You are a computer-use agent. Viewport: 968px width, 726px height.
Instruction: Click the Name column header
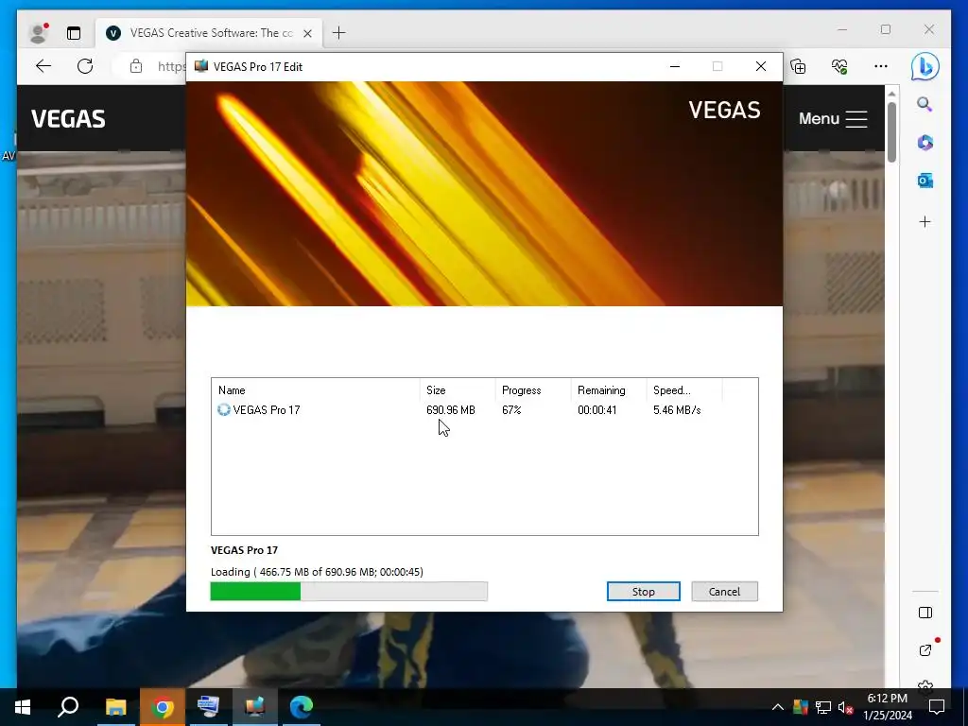point(316,390)
